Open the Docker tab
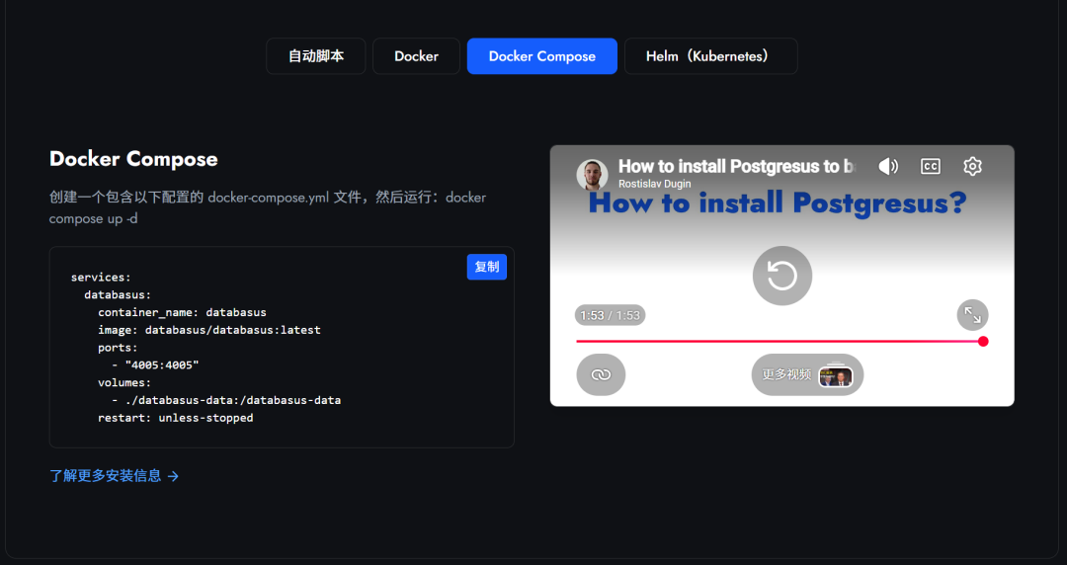The image size is (1067, 565). pos(417,56)
